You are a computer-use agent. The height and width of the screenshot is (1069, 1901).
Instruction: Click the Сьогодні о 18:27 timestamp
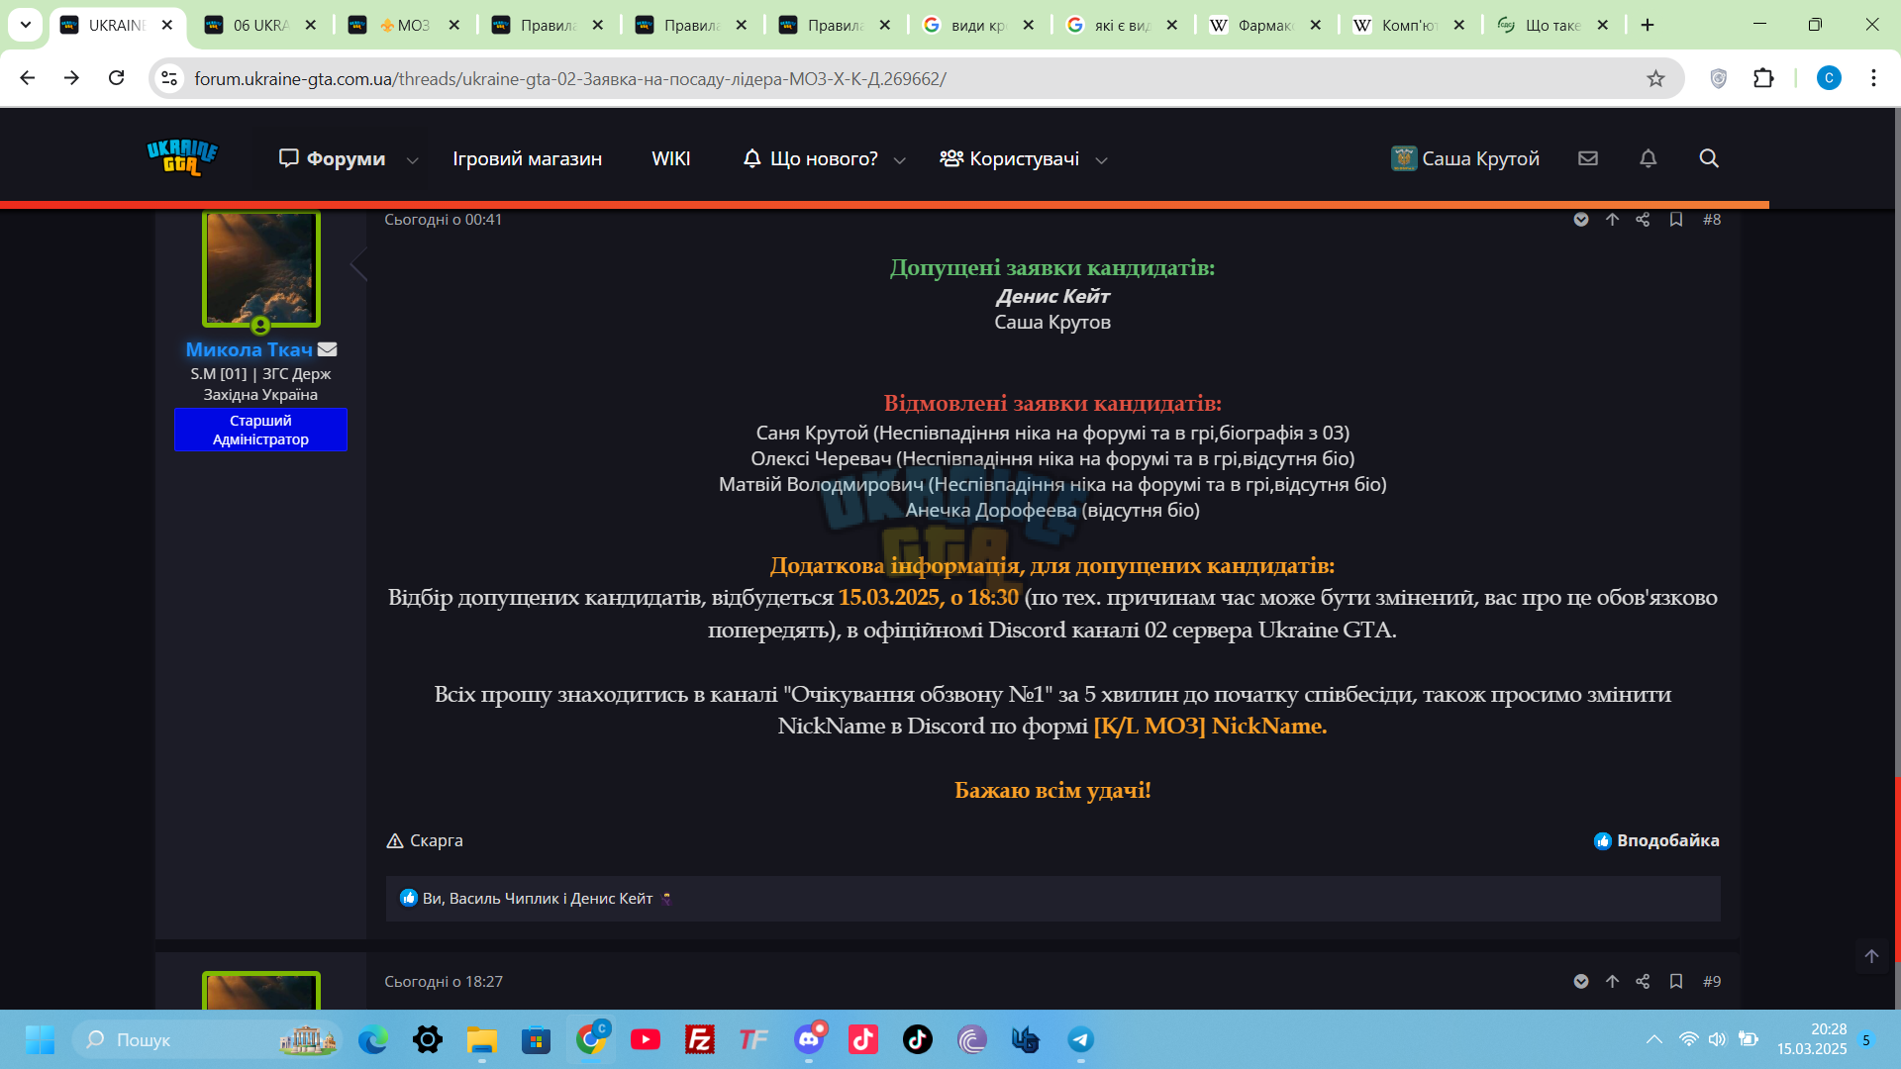click(x=443, y=982)
